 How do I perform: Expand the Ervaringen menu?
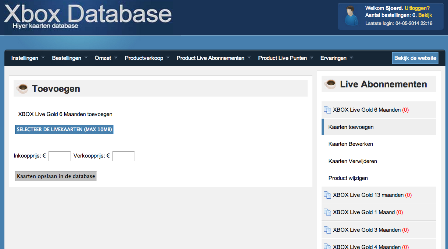tap(337, 58)
